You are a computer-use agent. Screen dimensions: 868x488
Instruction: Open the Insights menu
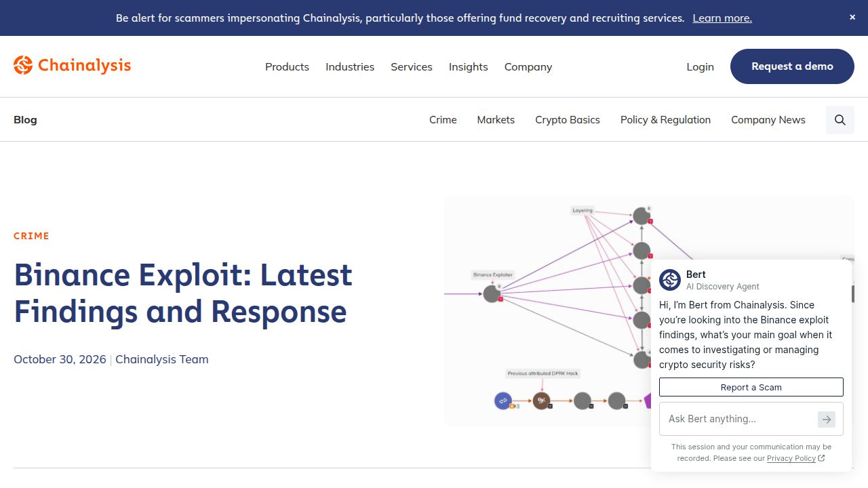pyautogui.click(x=469, y=66)
